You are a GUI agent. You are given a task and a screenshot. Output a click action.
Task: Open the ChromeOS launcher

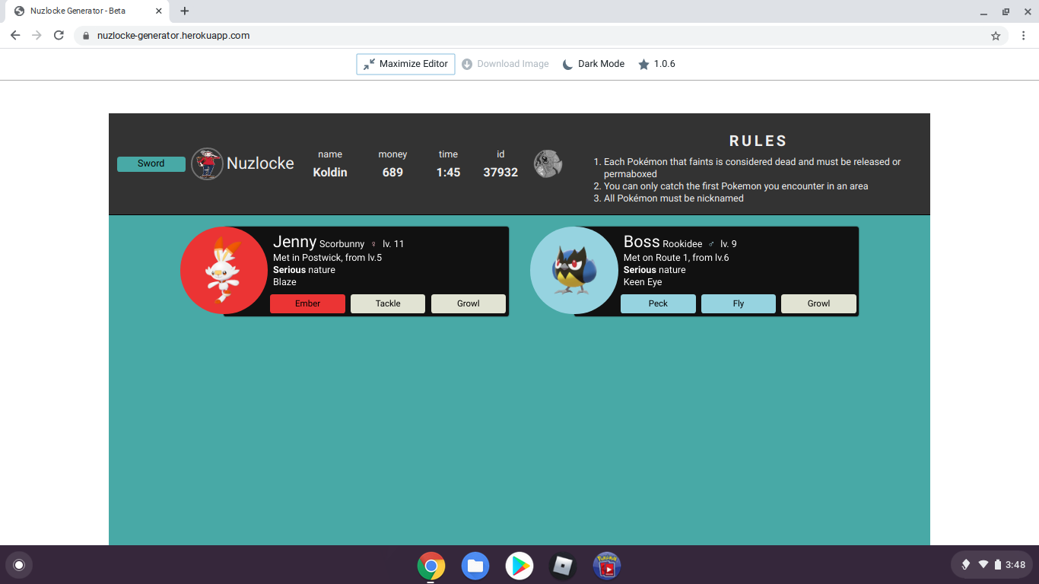tap(19, 565)
